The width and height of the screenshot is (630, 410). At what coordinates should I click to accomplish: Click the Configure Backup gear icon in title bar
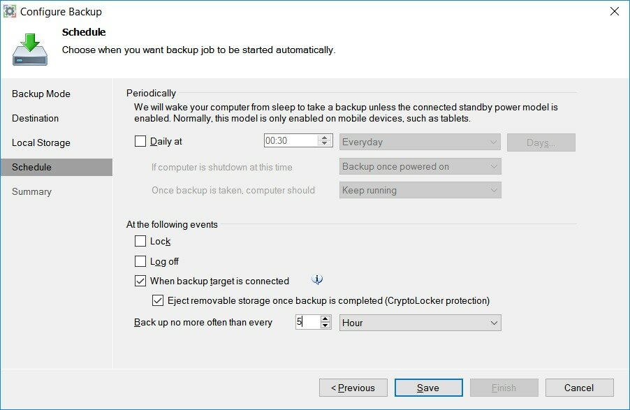coord(10,11)
